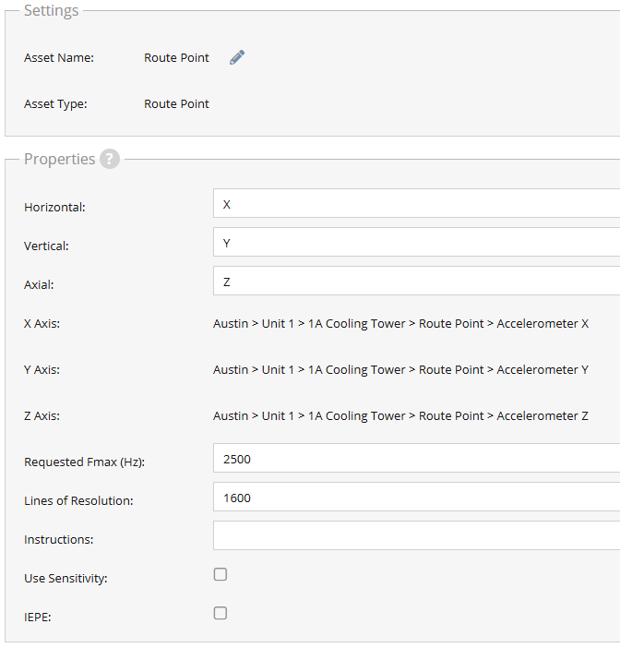Select the Z Axis path ending Accelerometer Z

(400, 415)
